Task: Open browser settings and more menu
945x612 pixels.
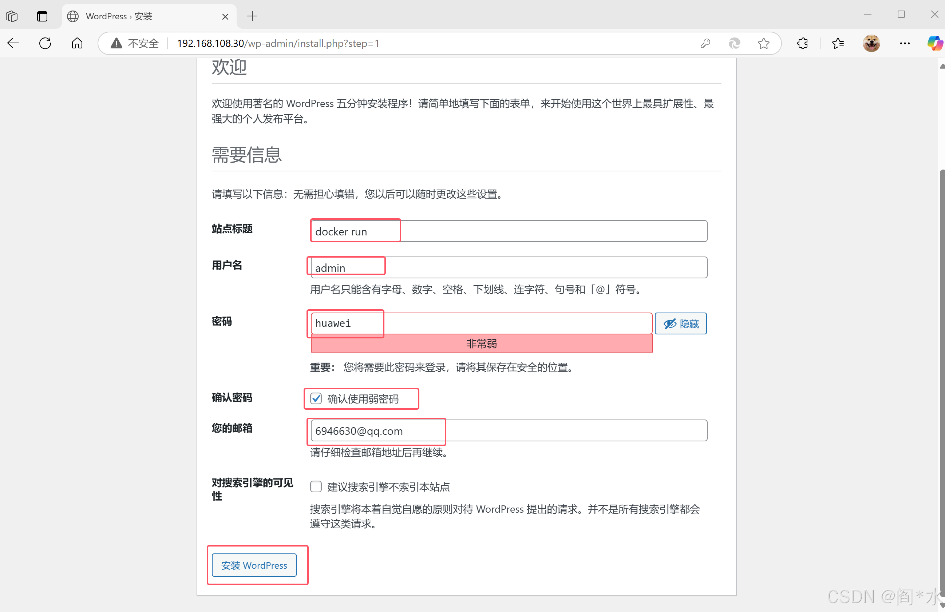Action: pos(905,43)
